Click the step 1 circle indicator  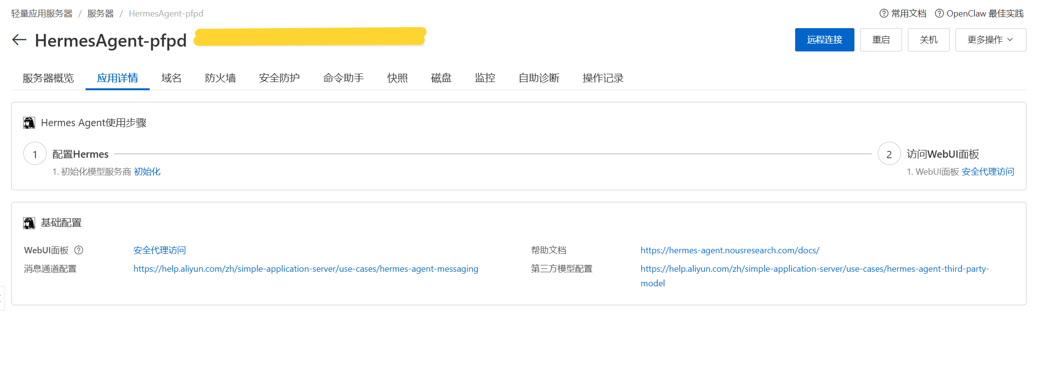click(35, 154)
